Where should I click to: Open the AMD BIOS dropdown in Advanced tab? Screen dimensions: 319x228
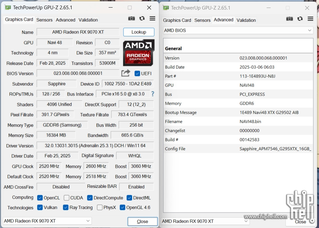click(x=238, y=30)
